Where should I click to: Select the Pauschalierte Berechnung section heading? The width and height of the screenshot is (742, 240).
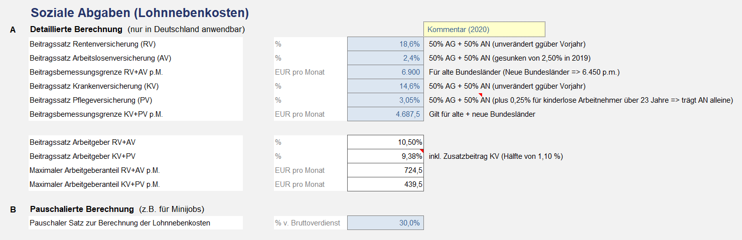pyautogui.click(x=82, y=209)
